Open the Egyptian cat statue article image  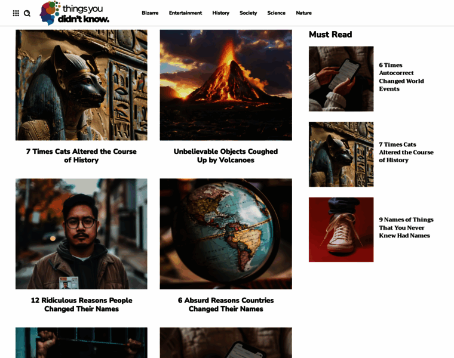click(81, 85)
